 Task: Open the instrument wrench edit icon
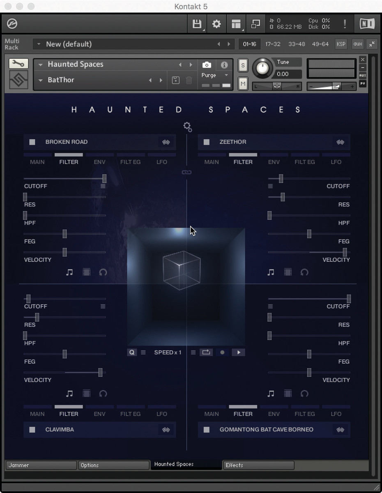point(18,63)
